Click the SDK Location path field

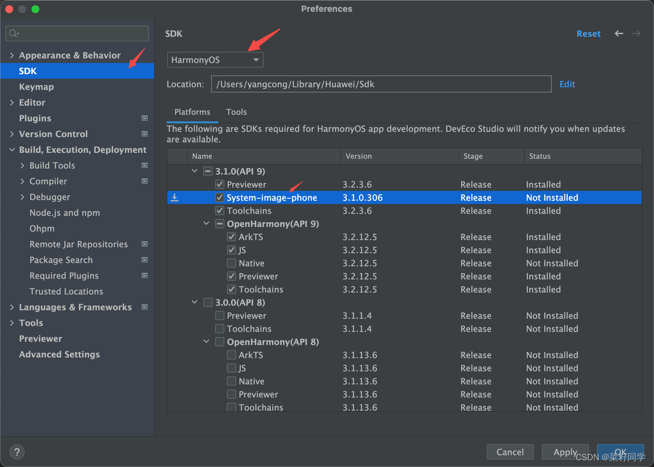(x=381, y=84)
